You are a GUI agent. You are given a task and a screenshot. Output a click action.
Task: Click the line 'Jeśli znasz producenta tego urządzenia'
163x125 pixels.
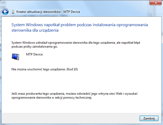point(39,93)
